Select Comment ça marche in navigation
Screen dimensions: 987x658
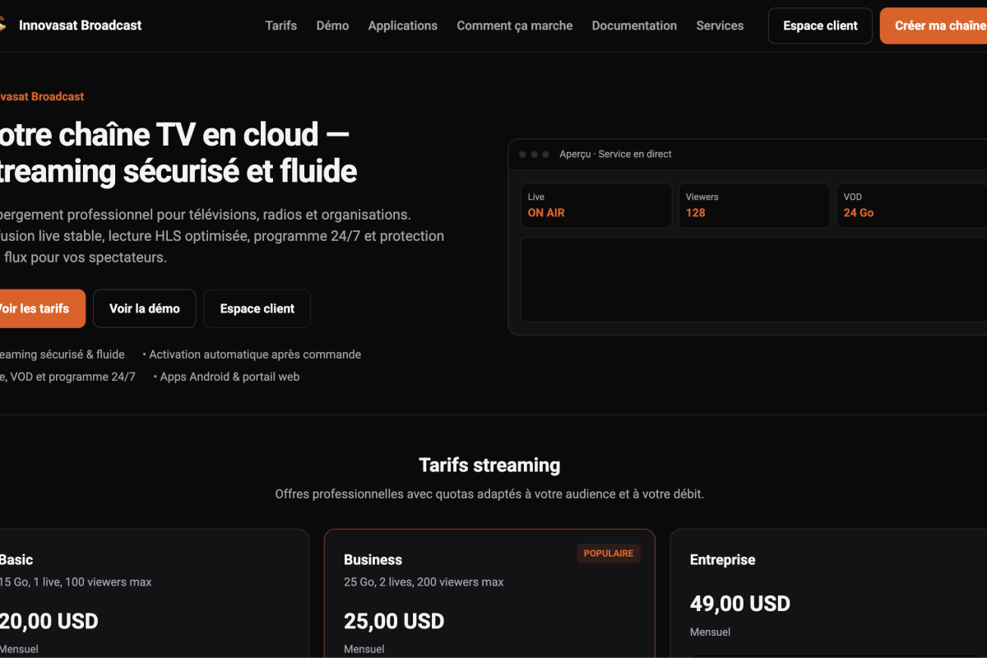click(515, 25)
